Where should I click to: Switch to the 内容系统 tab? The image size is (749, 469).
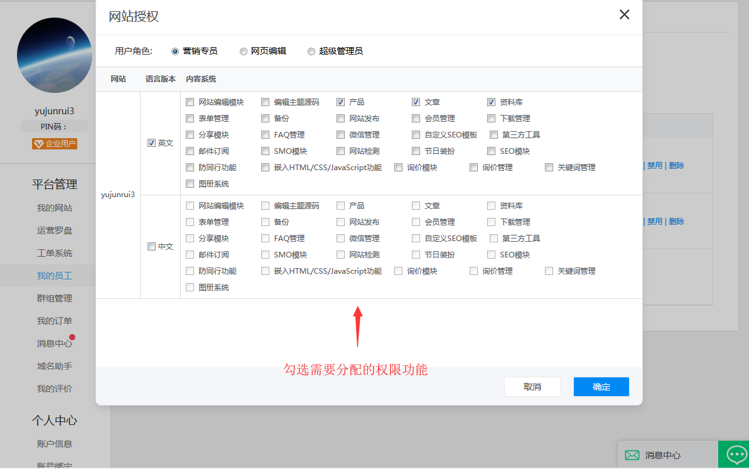pos(201,77)
